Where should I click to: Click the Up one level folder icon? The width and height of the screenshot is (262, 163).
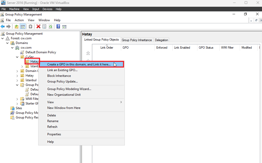[16, 26]
